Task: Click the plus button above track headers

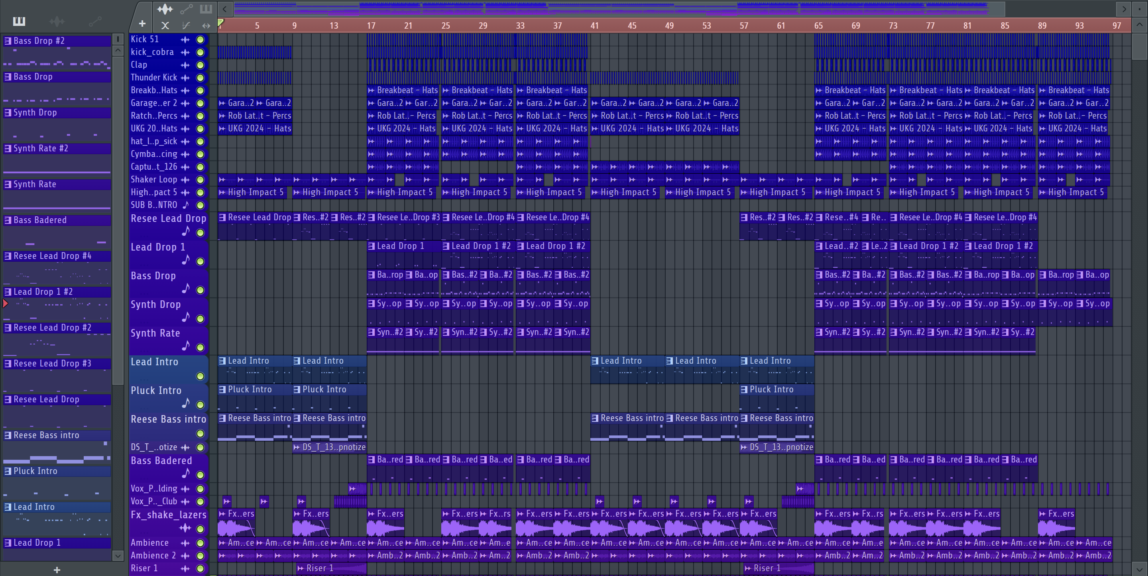Action: (x=142, y=24)
